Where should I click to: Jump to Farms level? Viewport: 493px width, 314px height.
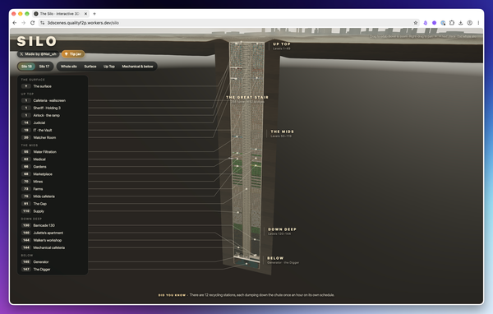[x=53, y=189]
